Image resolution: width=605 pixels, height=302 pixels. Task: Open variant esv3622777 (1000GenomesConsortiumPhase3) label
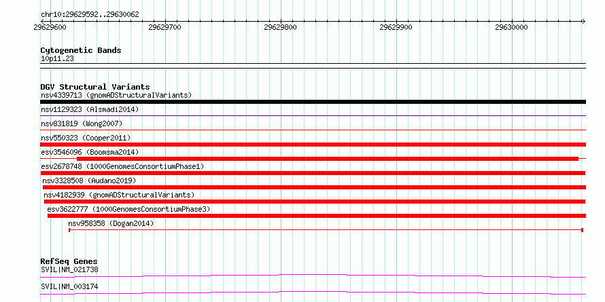tap(129, 209)
